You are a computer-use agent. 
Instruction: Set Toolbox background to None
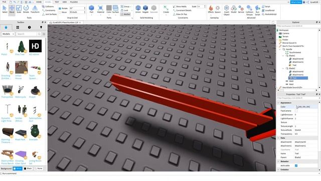[38, 168]
